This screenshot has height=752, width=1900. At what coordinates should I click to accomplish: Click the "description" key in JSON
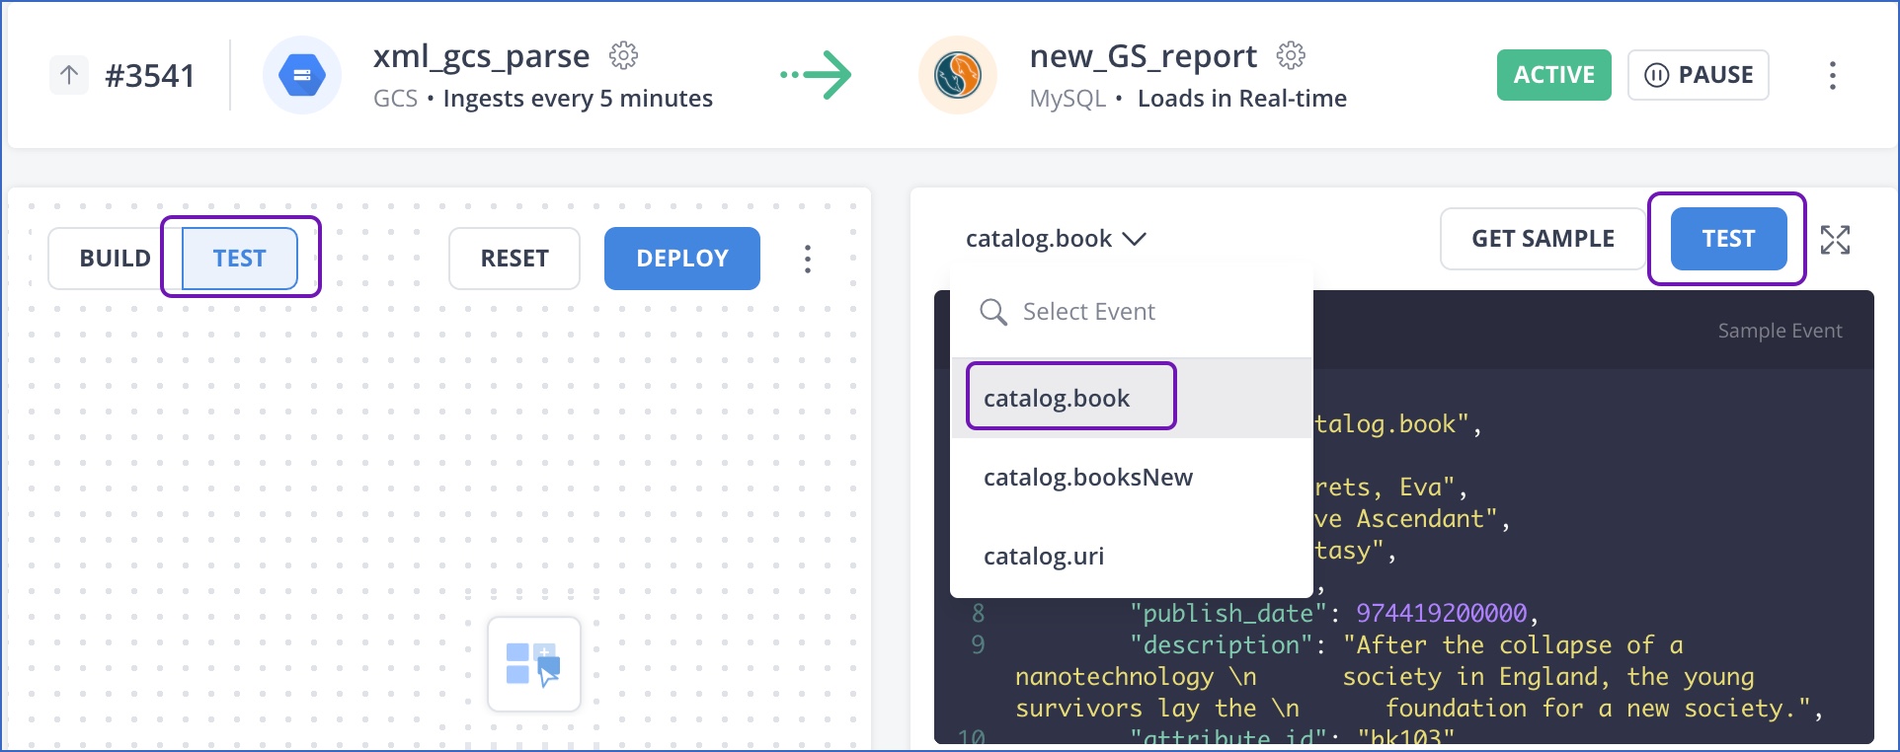(x=1222, y=644)
